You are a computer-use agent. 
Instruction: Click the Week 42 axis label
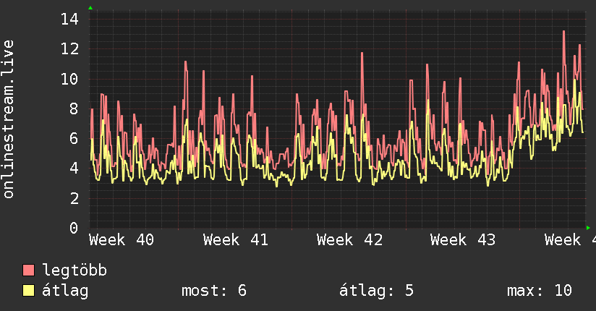[349, 240]
